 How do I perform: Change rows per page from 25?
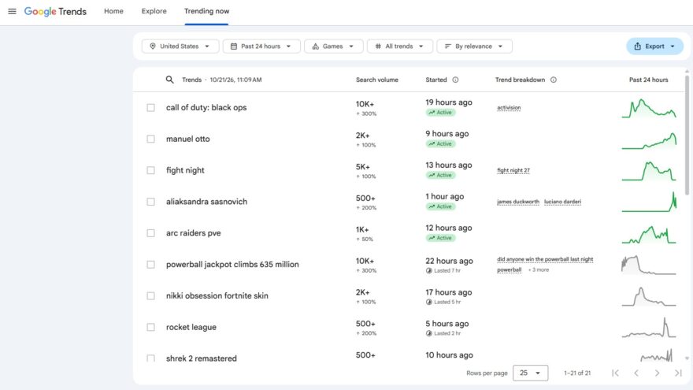click(x=530, y=373)
